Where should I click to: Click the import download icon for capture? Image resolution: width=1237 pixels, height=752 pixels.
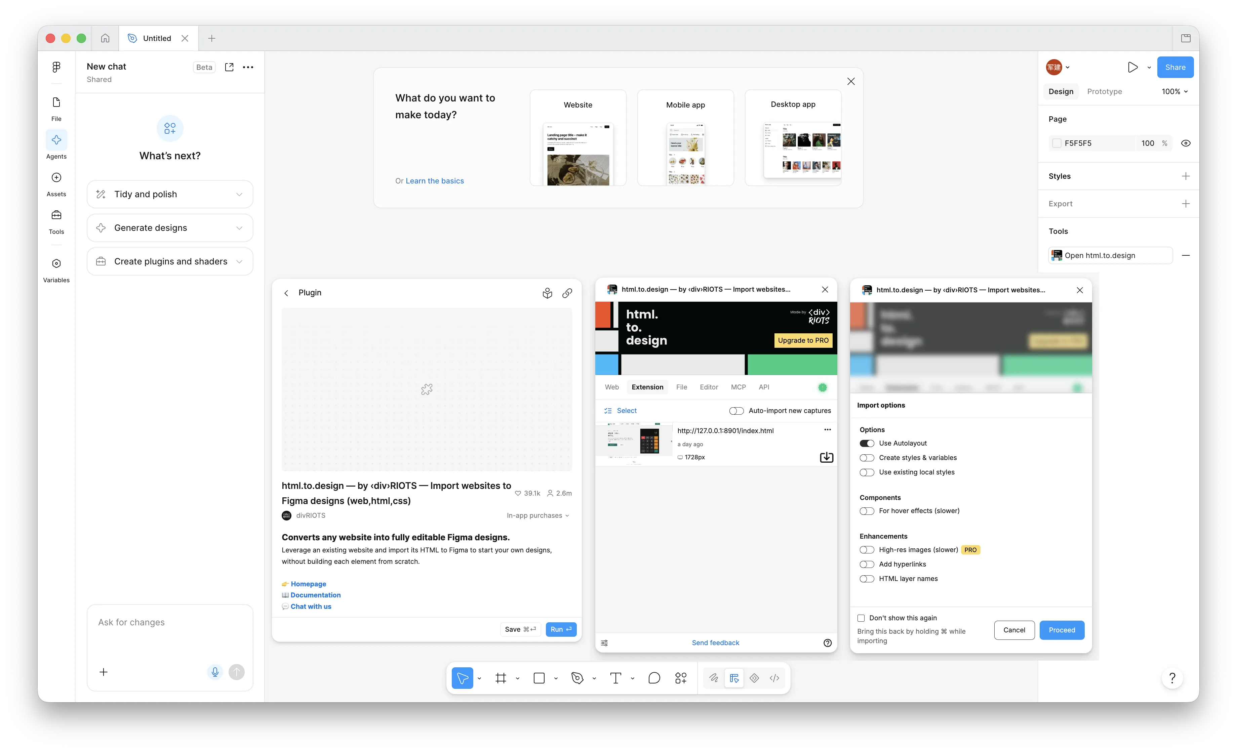click(x=826, y=457)
